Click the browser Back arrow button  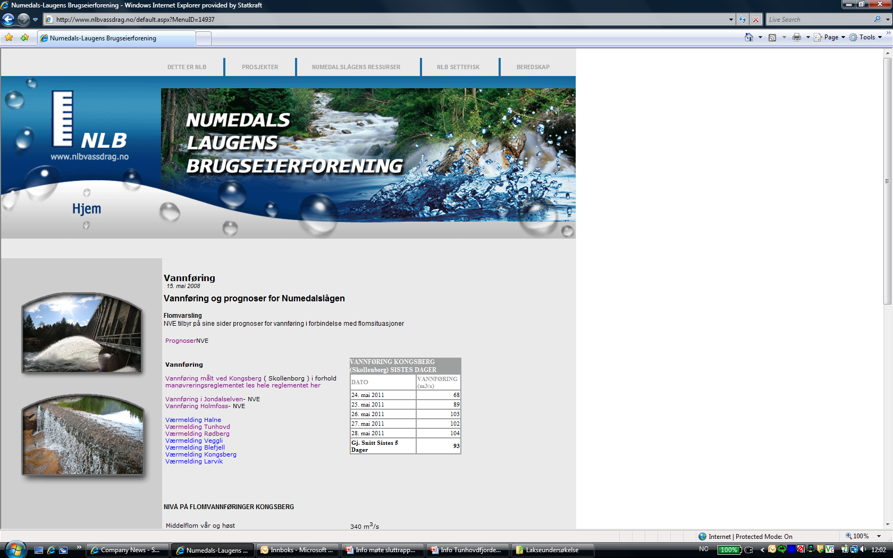click(x=8, y=20)
